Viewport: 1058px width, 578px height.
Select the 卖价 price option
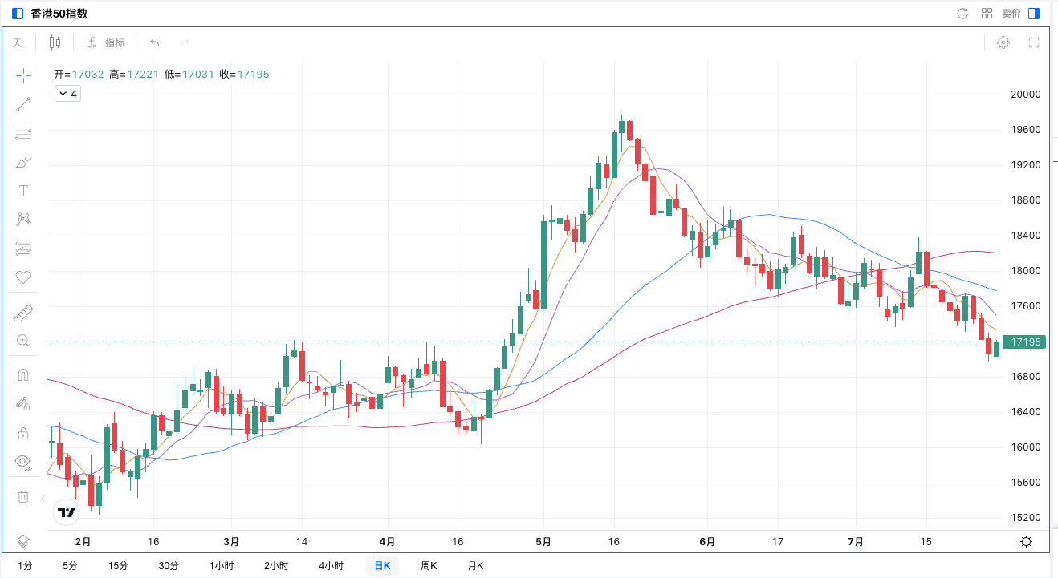point(1011,13)
